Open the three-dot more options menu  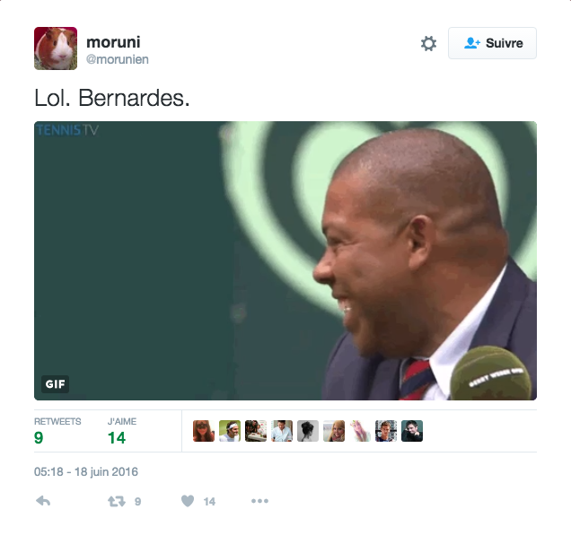(x=259, y=501)
